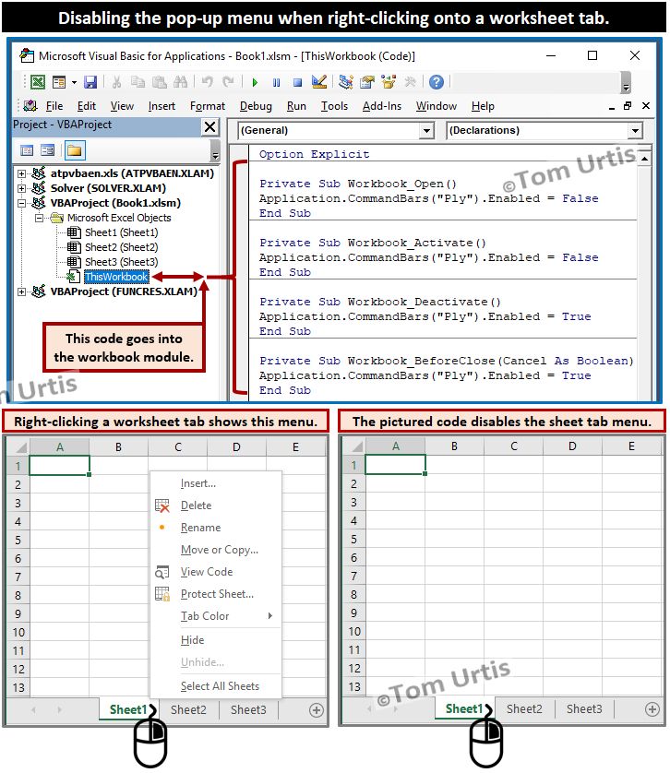Image resolution: width=670 pixels, height=773 pixels.
Task: Open Visual Basic Help question mark icon
Action: (437, 82)
